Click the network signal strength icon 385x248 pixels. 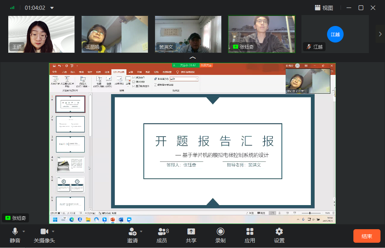(x=12, y=8)
